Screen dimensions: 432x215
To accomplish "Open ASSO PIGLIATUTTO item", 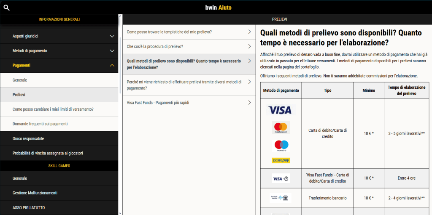I will (59, 207).
